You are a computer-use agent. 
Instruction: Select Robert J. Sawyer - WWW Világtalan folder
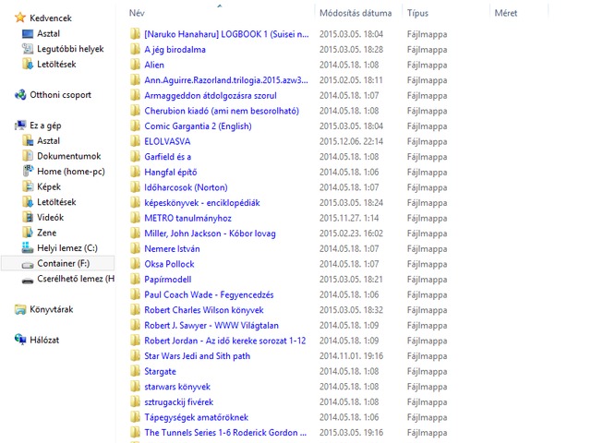point(211,326)
